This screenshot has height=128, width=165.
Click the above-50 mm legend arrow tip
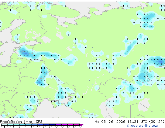(82, 125)
